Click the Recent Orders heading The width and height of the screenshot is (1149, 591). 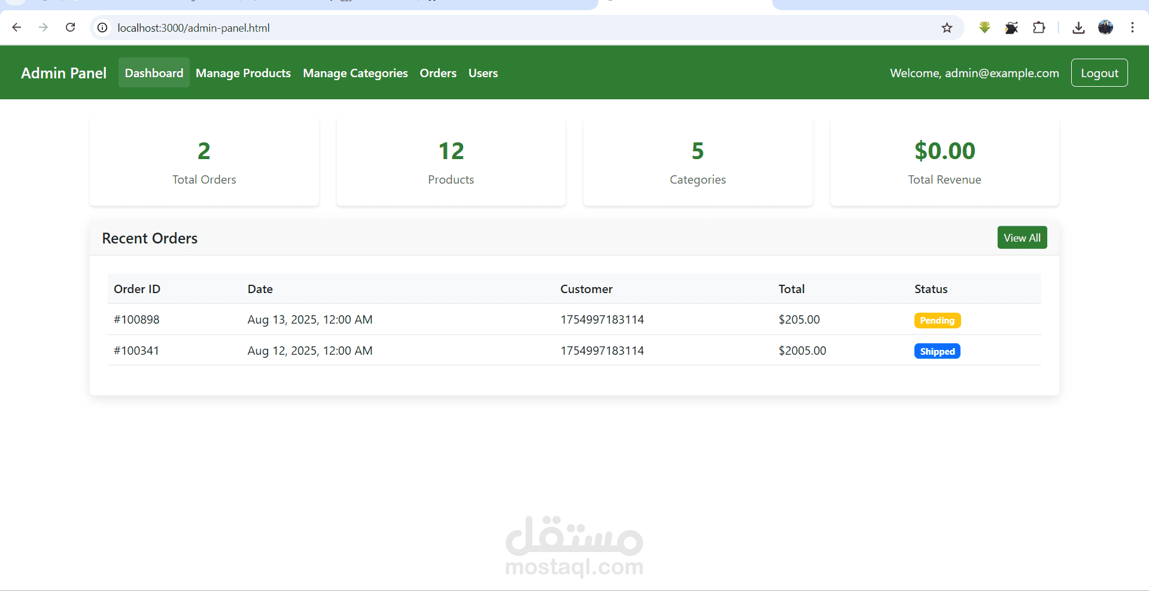[x=150, y=238]
